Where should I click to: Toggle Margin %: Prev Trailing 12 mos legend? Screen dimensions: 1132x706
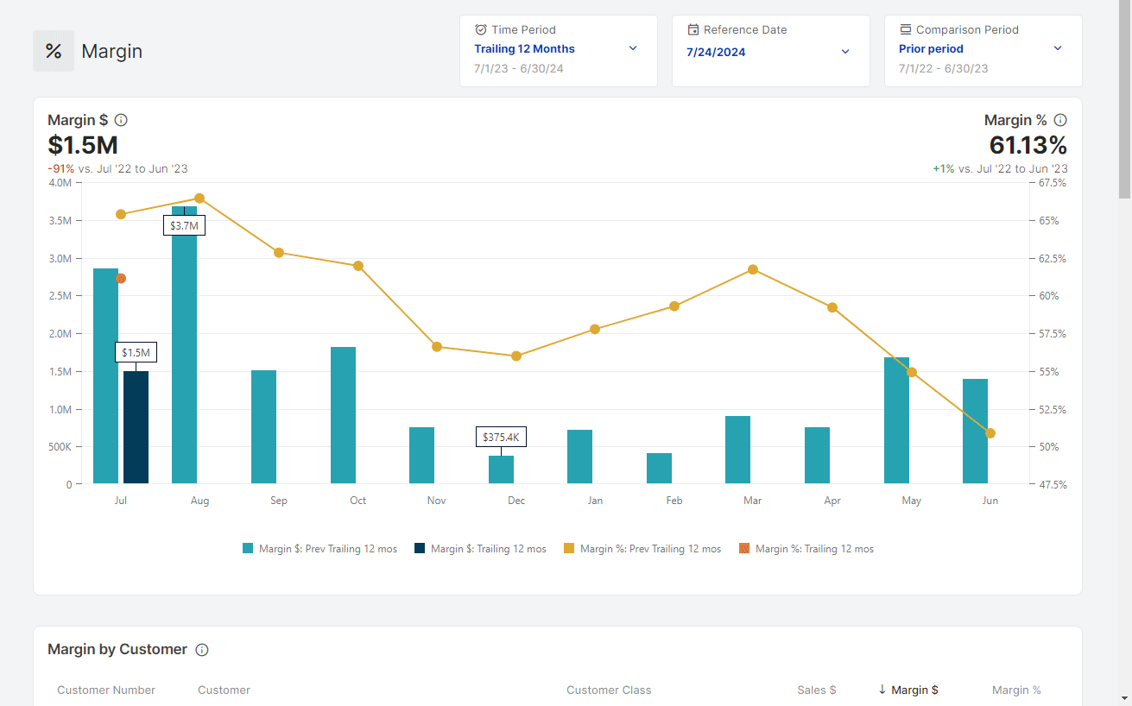coord(642,549)
